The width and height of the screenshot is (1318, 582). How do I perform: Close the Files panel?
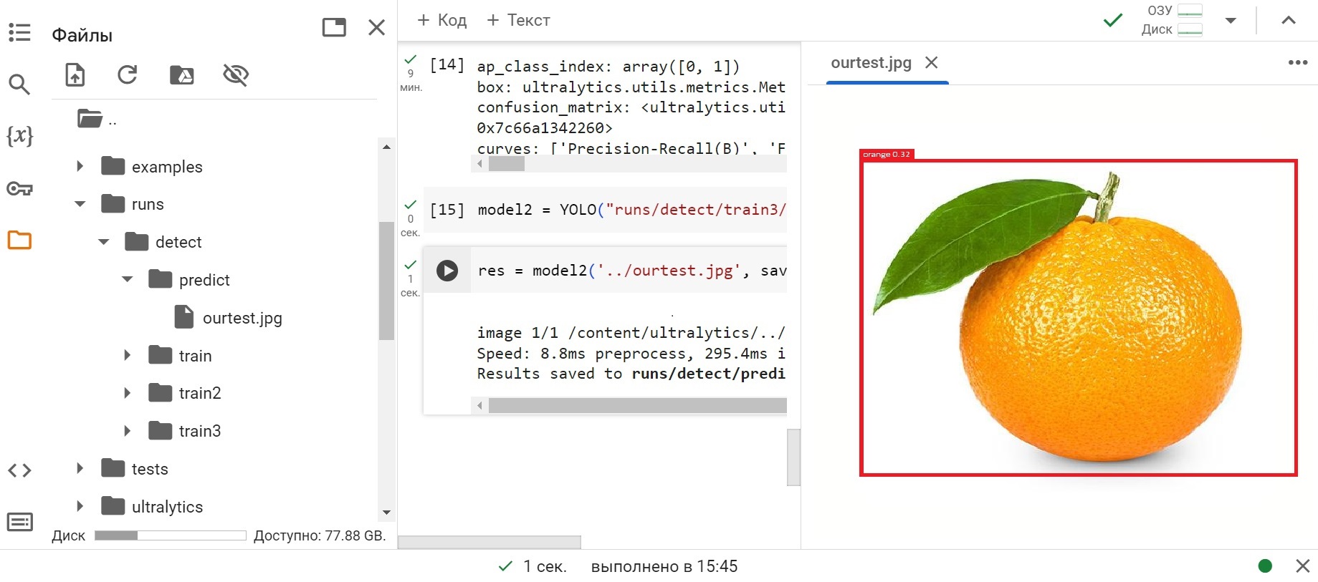pyautogui.click(x=377, y=27)
